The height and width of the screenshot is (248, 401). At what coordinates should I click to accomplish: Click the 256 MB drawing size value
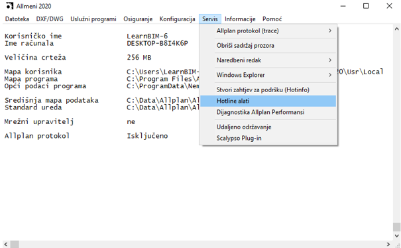coord(139,57)
